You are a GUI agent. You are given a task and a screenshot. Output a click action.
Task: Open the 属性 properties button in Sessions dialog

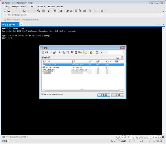click(78, 52)
